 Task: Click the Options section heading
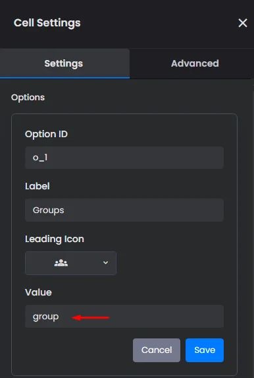click(x=28, y=98)
